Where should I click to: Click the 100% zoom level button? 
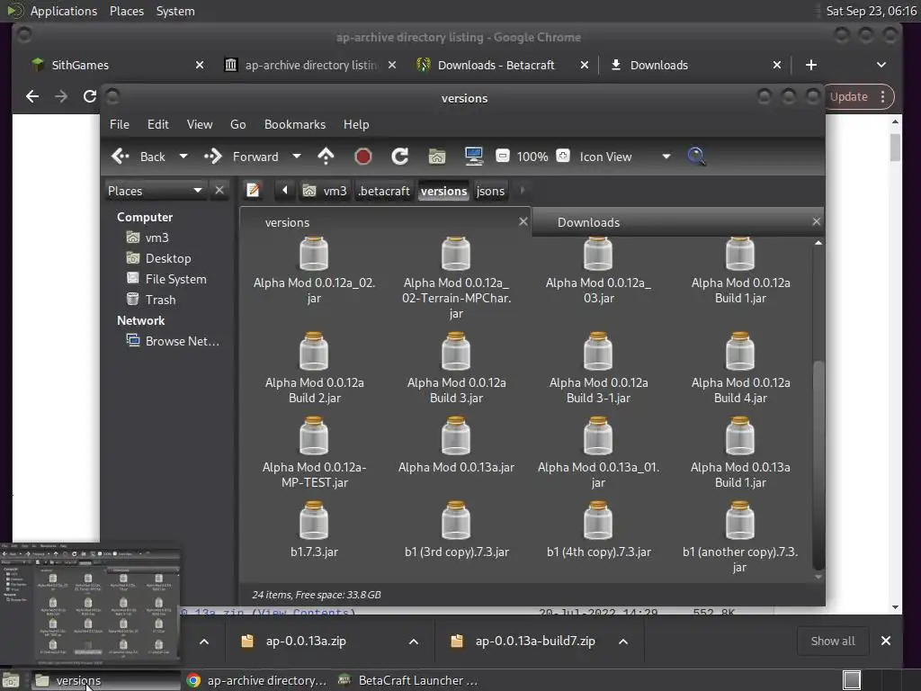coord(532,157)
